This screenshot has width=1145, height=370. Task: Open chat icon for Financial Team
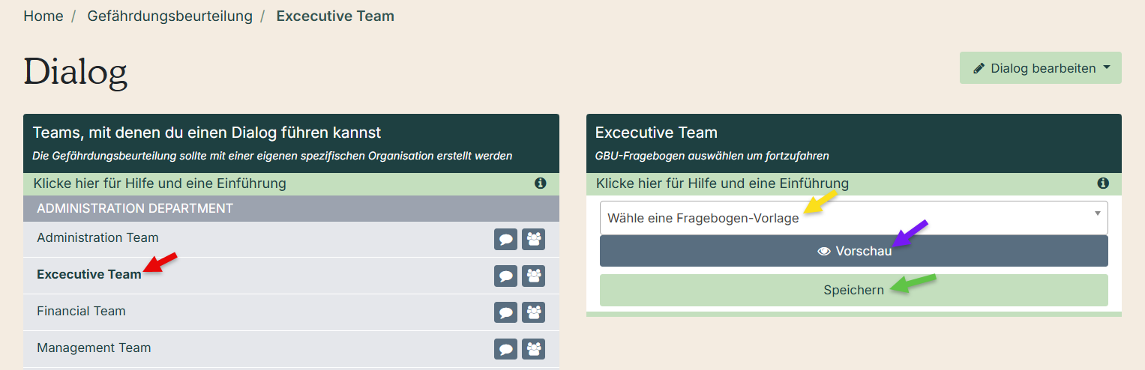point(506,313)
